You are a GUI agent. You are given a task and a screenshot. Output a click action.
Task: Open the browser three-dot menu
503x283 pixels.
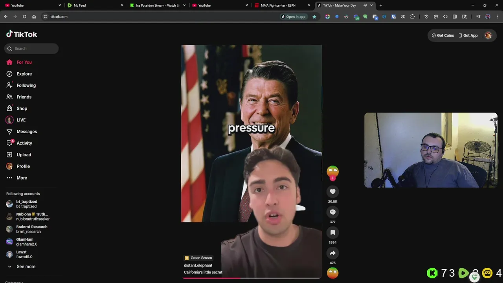(x=497, y=17)
